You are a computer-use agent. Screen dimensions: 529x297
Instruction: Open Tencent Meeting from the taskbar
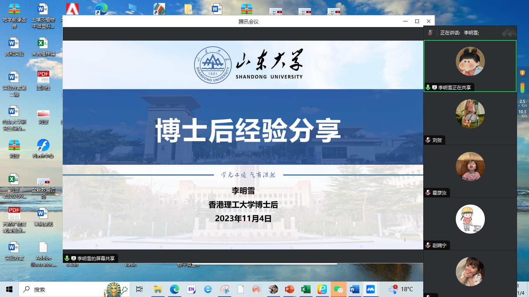click(x=370, y=289)
